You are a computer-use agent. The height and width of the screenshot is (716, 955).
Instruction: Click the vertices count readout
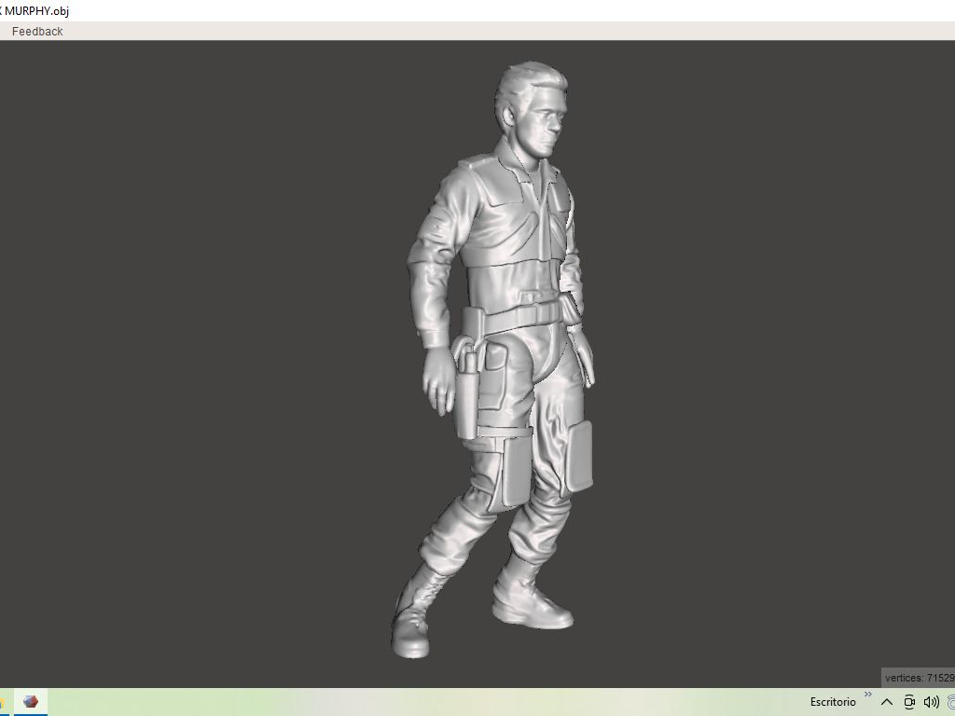click(919, 678)
